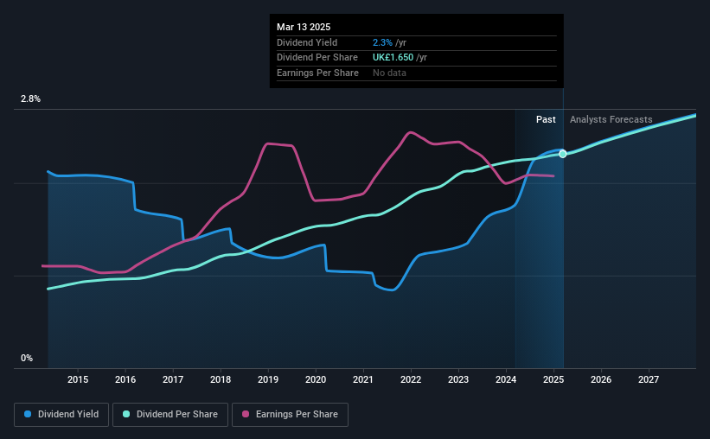Viewport: 710px width, 439px height.
Task: Click the highlighted data point marker on chart
Action: point(563,154)
